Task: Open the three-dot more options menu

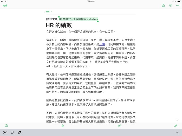Action: tap(178, 5)
